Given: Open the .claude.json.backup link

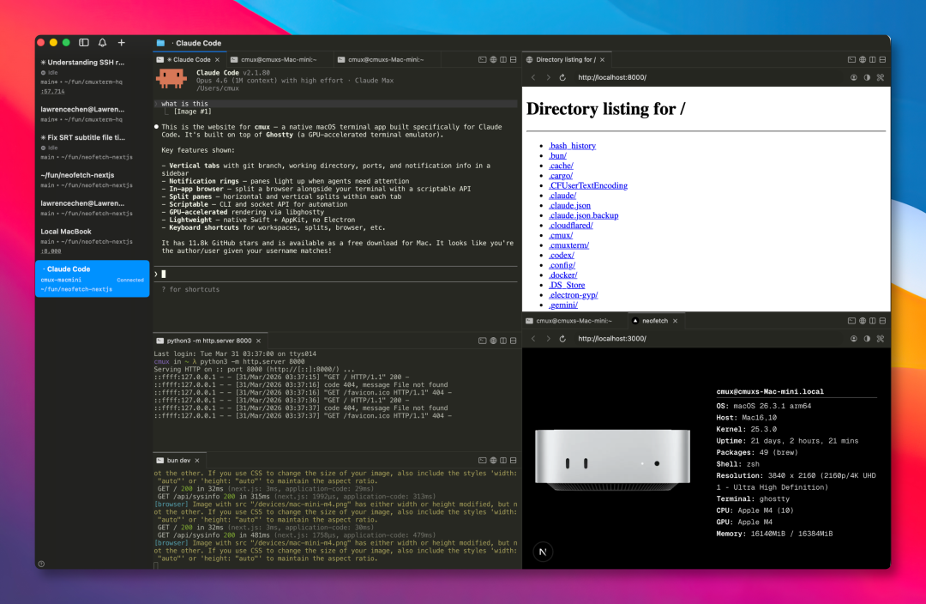Looking at the screenshot, I should pyautogui.click(x=584, y=215).
